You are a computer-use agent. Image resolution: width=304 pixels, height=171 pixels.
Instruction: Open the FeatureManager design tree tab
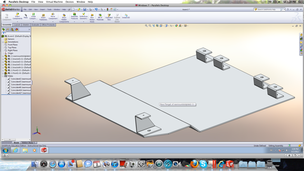[x=3, y=29]
